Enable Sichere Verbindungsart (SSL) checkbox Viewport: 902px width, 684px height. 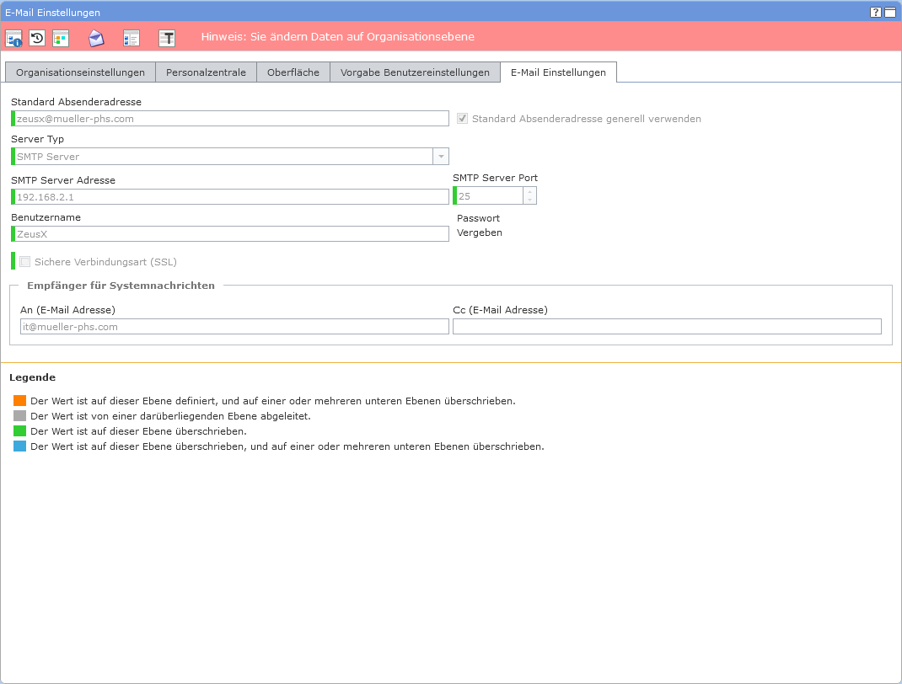24,262
